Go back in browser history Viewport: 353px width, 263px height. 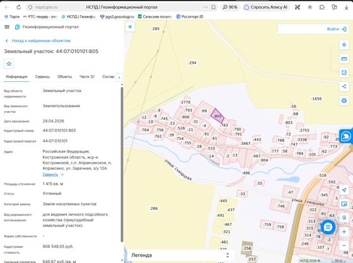click(7, 7)
